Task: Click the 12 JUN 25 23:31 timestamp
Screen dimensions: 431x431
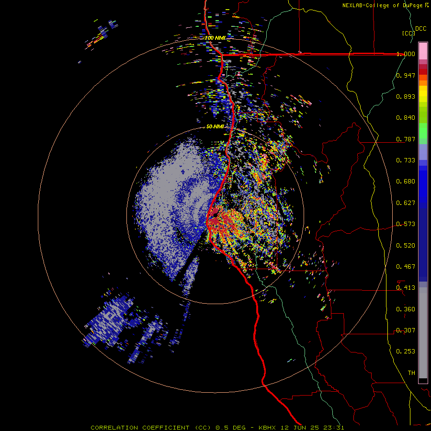Action: (x=312, y=428)
